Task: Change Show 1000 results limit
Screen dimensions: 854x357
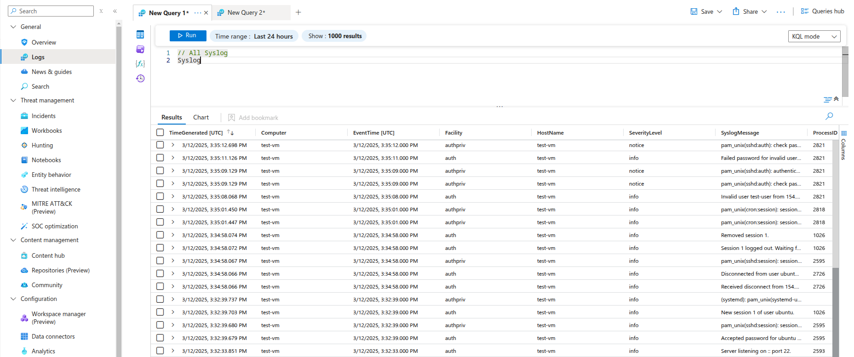Action: [334, 36]
